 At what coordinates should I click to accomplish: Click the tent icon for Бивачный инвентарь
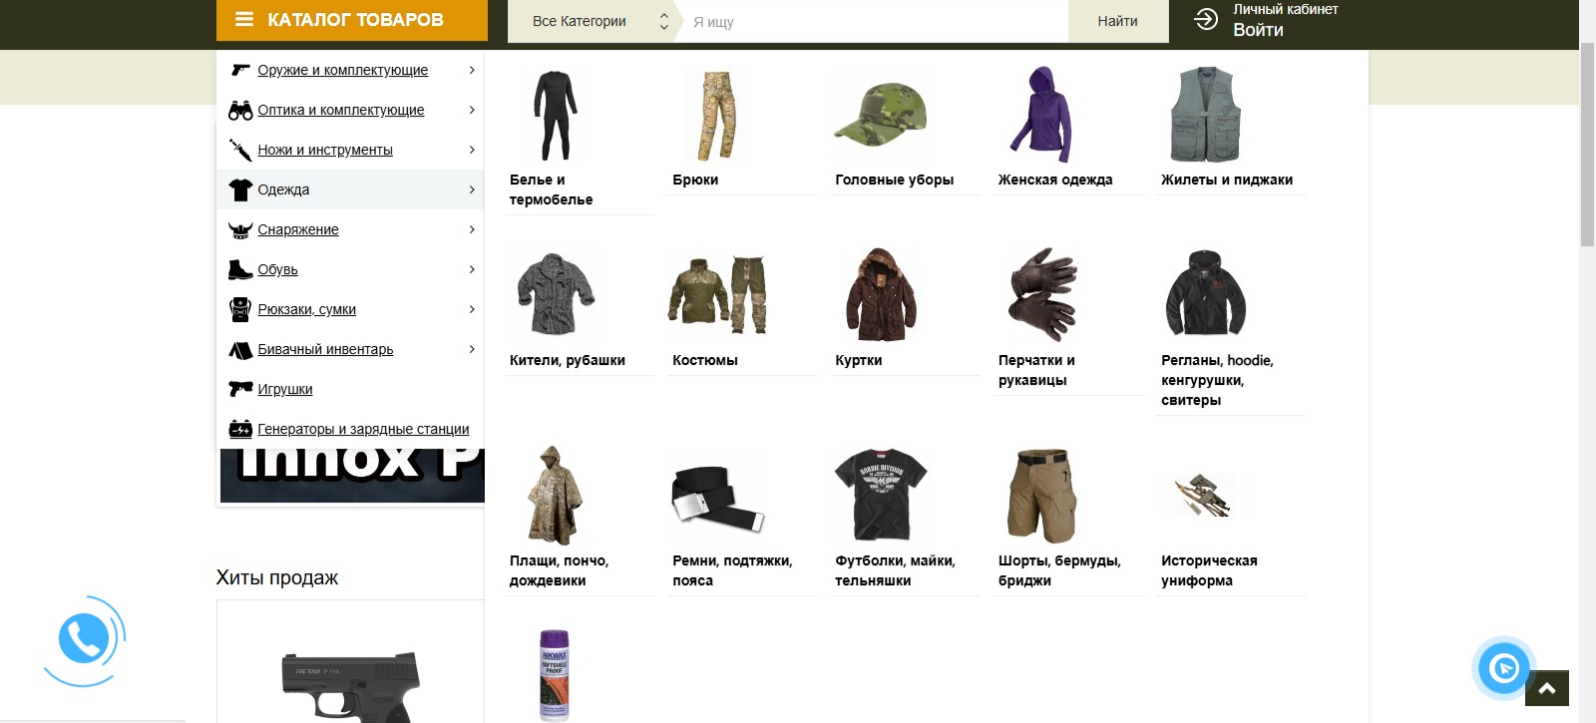pyautogui.click(x=239, y=350)
